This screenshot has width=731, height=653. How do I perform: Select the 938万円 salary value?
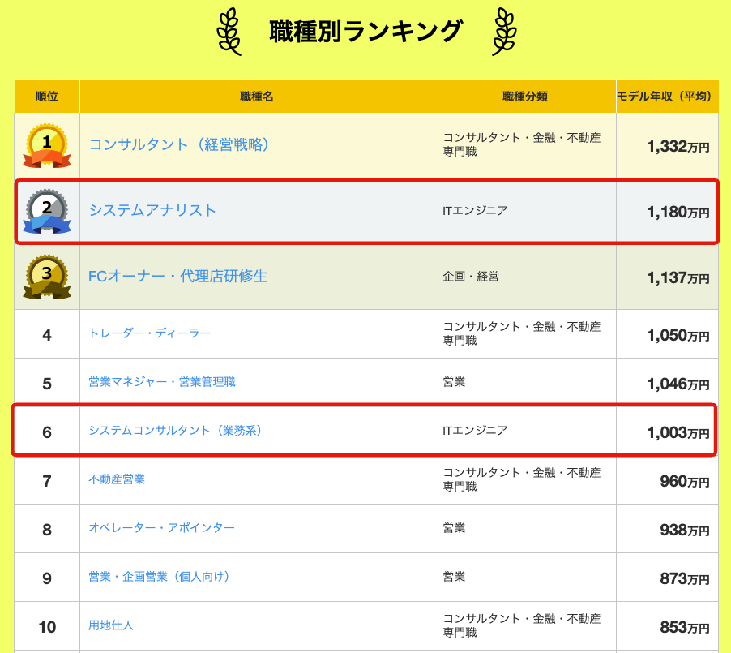tap(685, 530)
